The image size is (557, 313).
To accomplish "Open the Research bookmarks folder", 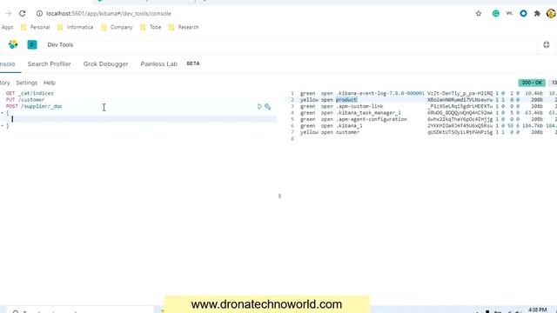I will point(184,27).
